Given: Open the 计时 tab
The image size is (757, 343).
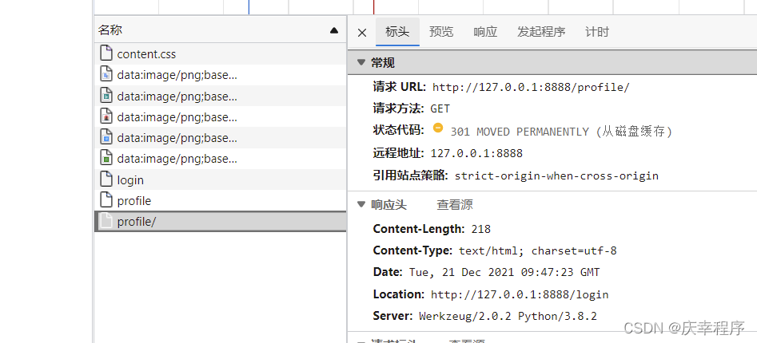Looking at the screenshot, I should (597, 32).
